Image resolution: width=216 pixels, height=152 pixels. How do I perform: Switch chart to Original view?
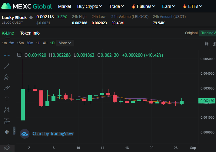click(x=191, y=33)
